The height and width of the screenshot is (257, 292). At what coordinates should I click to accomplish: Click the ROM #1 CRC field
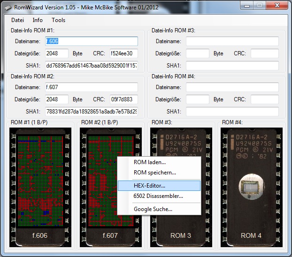123,53
